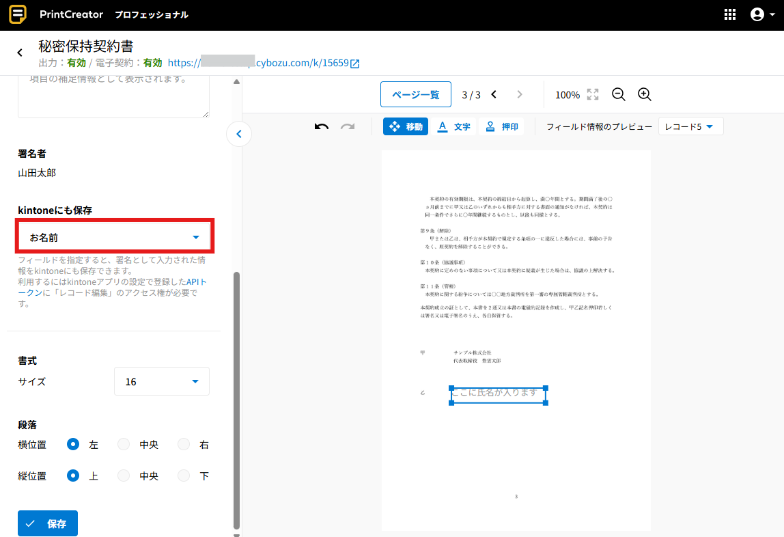Click the fit-to-screen icon beside 100%
Viewport: 784px width, 537px height.
[593, 95]
